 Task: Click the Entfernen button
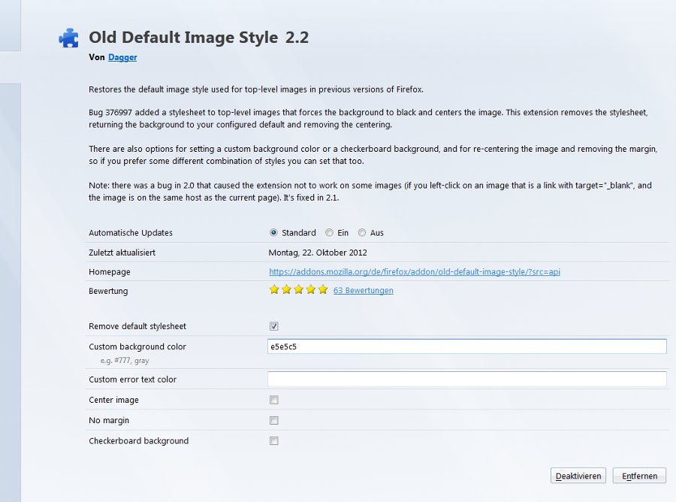639,476
